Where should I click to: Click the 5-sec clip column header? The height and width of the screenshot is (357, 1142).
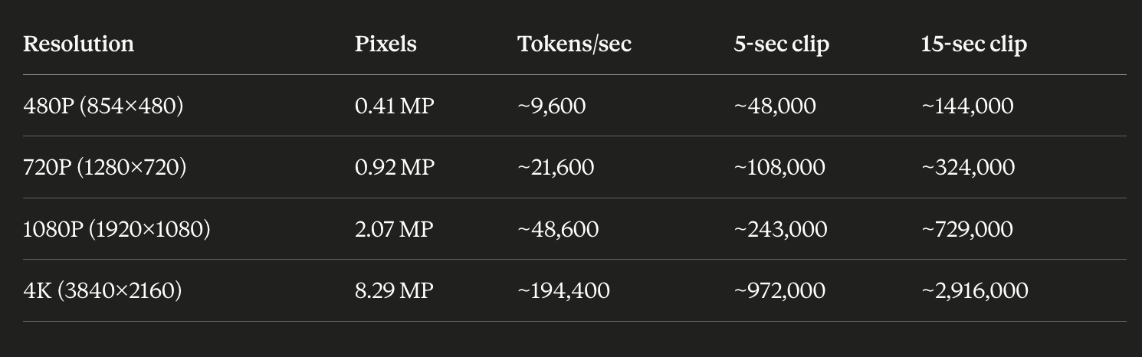point(781,44)
